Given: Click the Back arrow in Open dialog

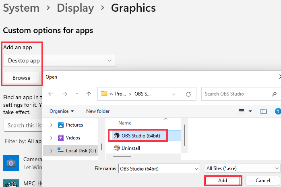Looking at the screenshot, I should 51,94.
